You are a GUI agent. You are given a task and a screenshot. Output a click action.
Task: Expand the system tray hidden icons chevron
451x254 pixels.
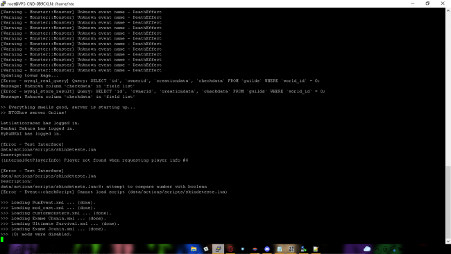point(377,249)
